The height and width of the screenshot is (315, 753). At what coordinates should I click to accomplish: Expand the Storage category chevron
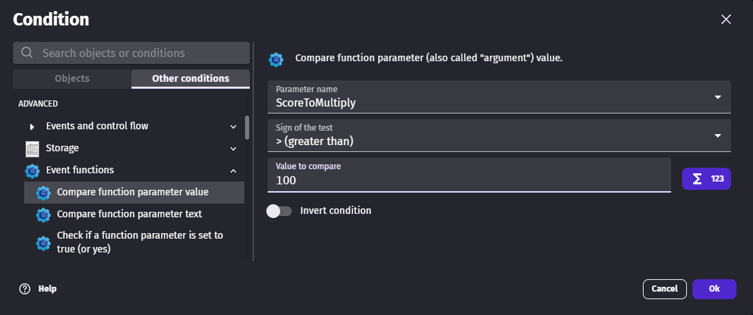point(233,149)
